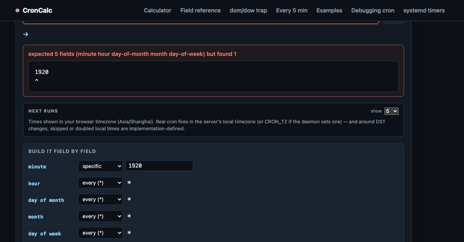Click the NEXT RUNS heading
464x242 pixels.
43,111
